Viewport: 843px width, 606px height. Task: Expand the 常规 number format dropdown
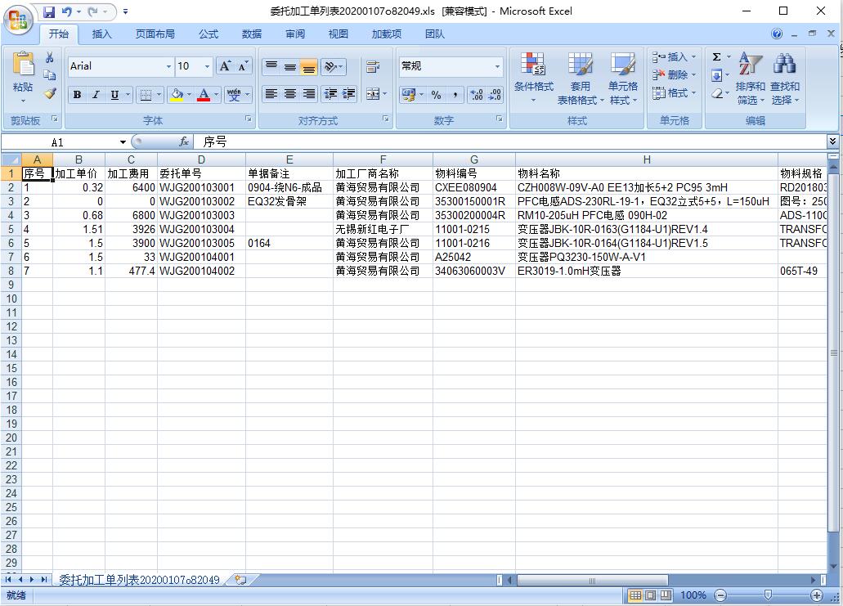click(x=497, y=66)
